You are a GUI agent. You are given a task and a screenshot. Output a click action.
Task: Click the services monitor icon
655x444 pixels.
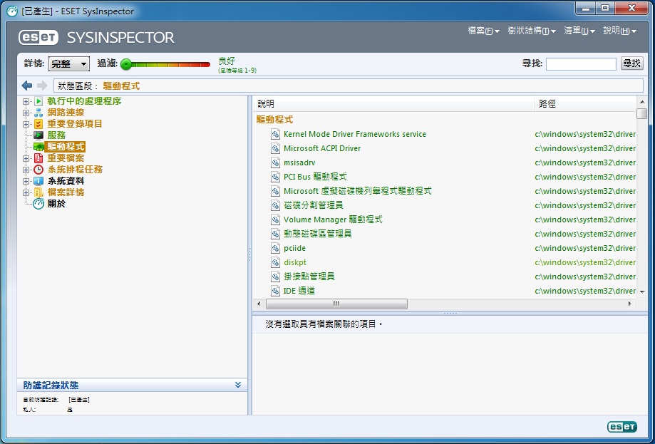click(38, 135)
